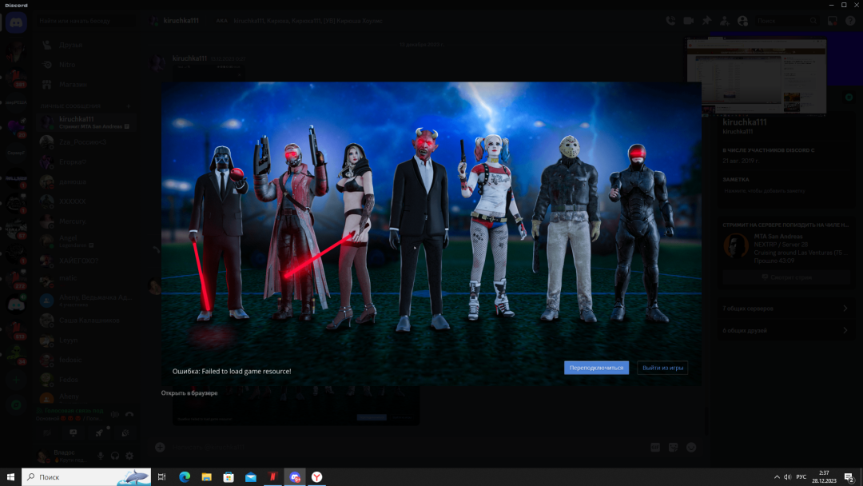The width and height of the screenshot is (863, 486).
Task: Open chat with ХАЙЕГОХО?
Action: (x=86, y=261)
